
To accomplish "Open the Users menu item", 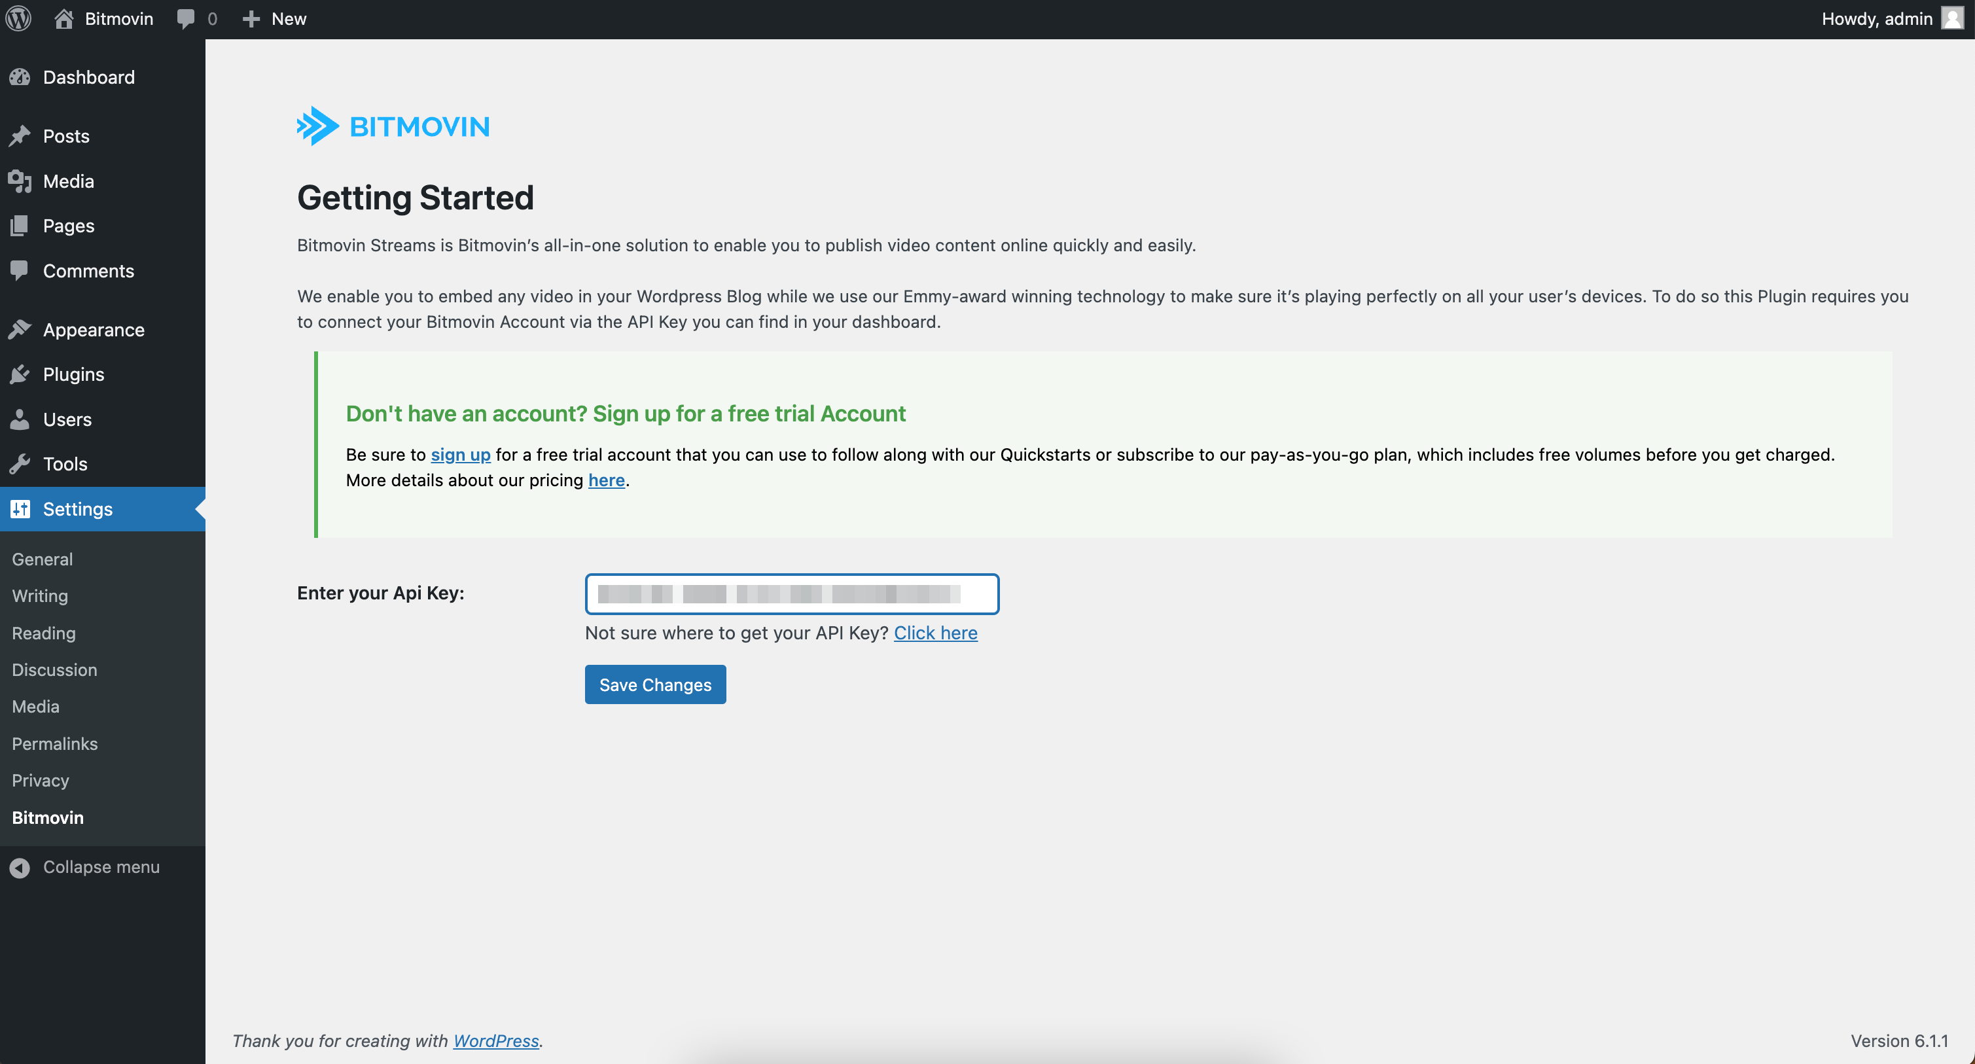I will click(x=67, y=419).
